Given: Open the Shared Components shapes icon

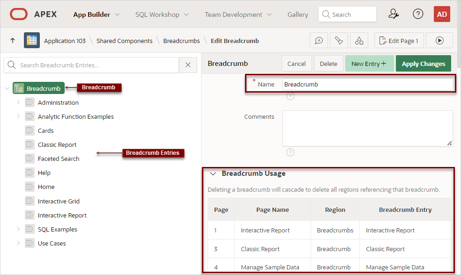Looking at the screenshot, I should (359, 41).
